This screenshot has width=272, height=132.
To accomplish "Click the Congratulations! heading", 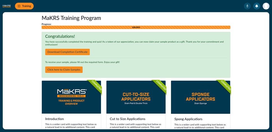I will [60, 36].
